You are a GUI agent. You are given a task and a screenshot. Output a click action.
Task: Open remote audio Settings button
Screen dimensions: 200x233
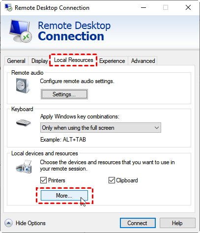coord(64,94)
